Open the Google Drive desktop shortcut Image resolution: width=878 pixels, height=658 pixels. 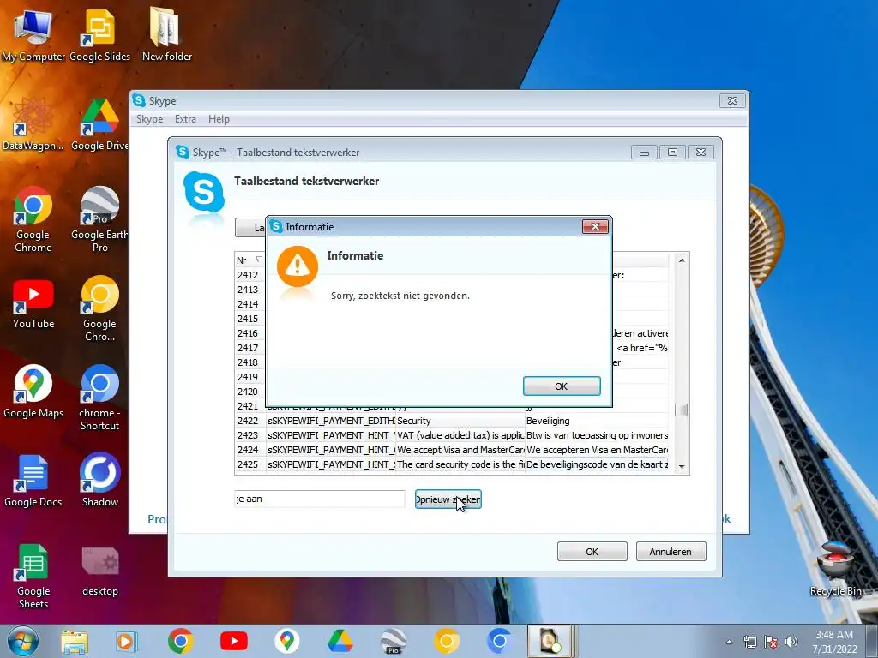pyautogui.click(x=99, y=126)
